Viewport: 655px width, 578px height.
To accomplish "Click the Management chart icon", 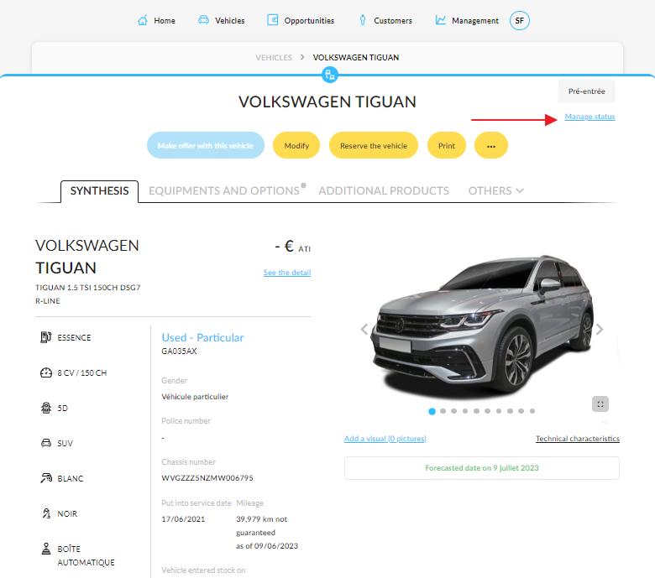I will 440,20.
